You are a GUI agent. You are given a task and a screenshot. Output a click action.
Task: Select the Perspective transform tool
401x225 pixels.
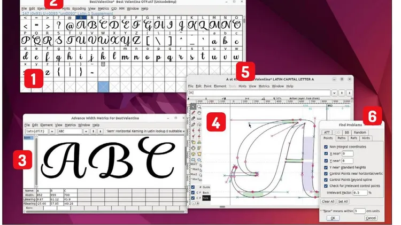[199, 154]
